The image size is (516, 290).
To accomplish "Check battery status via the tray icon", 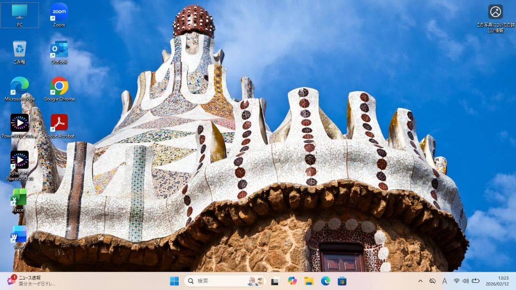I will point(474,281).
